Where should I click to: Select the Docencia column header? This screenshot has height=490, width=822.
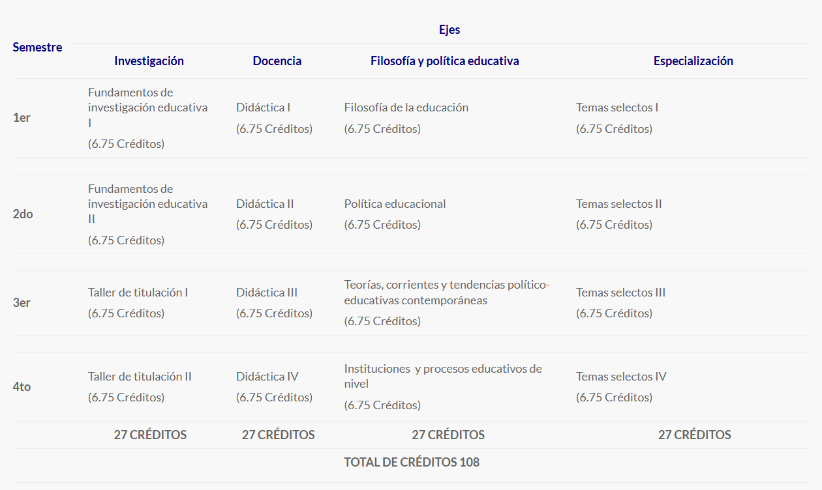(x=277, y=61)
